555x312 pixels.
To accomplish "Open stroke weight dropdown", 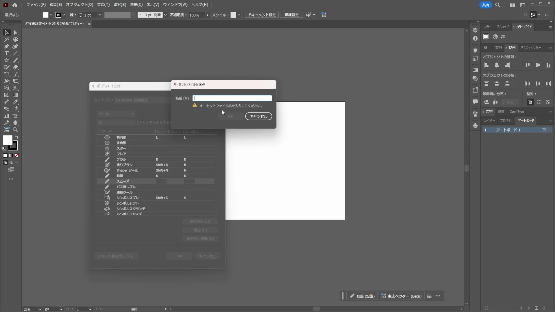I will point(100,15).
